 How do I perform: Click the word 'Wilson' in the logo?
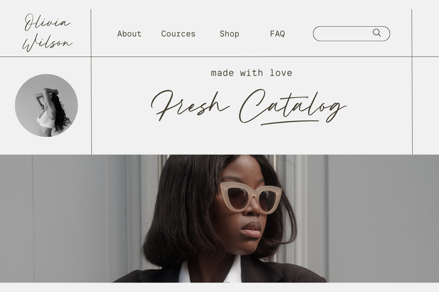[47, 43]
